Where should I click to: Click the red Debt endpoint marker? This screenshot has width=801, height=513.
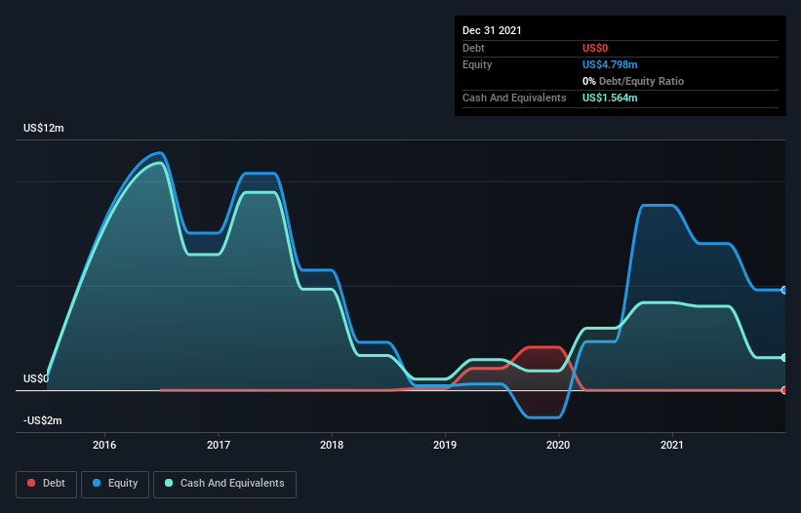pos(784,390)
